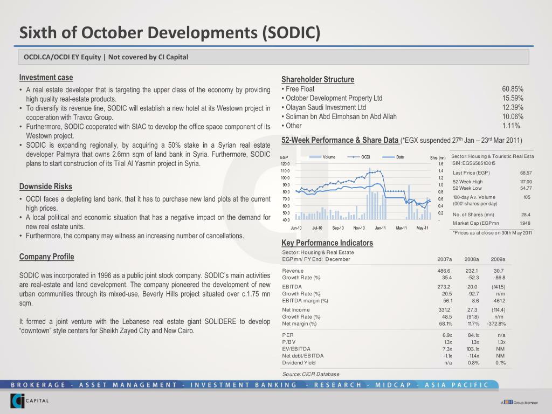Image resolution: width=552 pixels, height=414 pixels.
Task: Select Olayan Saudi Investment Ltd shareholder row
Action: click(x=402, y=107)
